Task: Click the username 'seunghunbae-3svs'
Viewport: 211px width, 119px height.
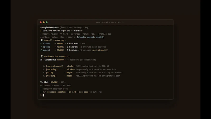Action: (x=49, y=28)
